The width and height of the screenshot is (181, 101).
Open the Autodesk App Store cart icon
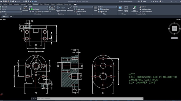tap(153, 1)
